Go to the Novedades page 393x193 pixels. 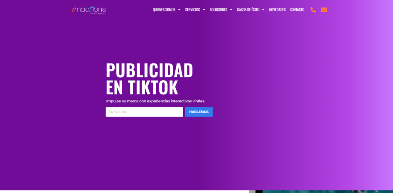click(x=277, y=10)
